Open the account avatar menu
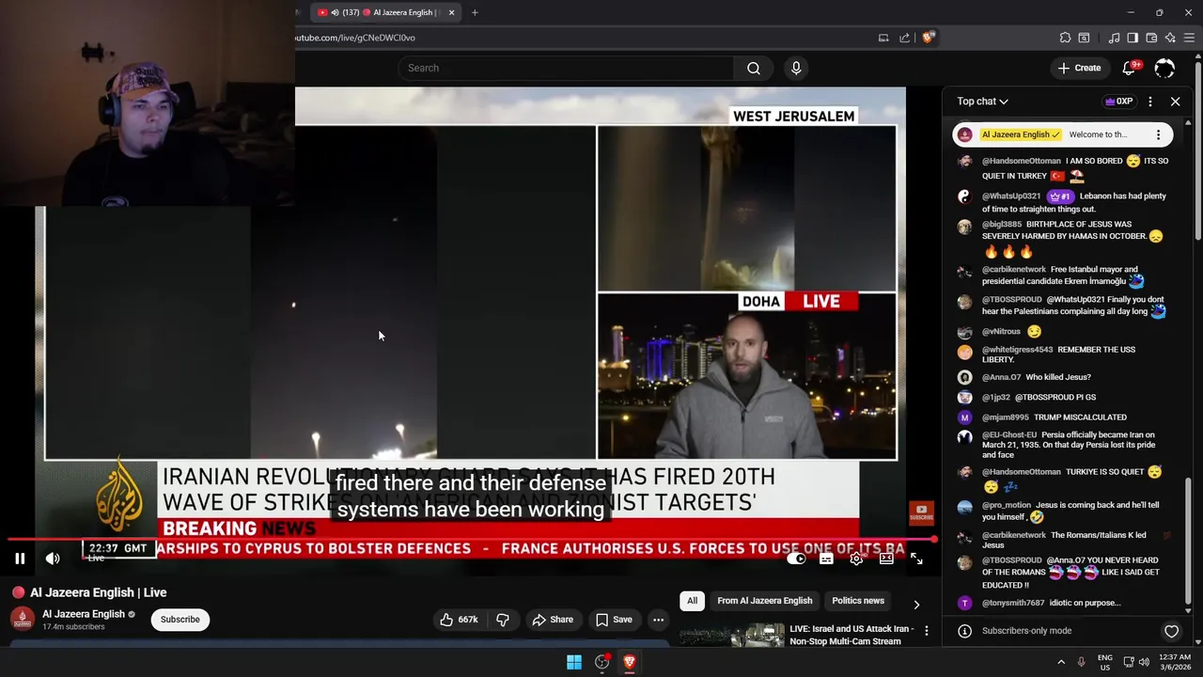This screenshot has width=1203, height=677. pos(1164,68)
